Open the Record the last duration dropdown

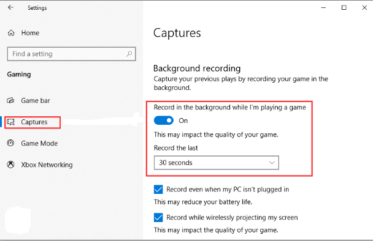(216, 163)
